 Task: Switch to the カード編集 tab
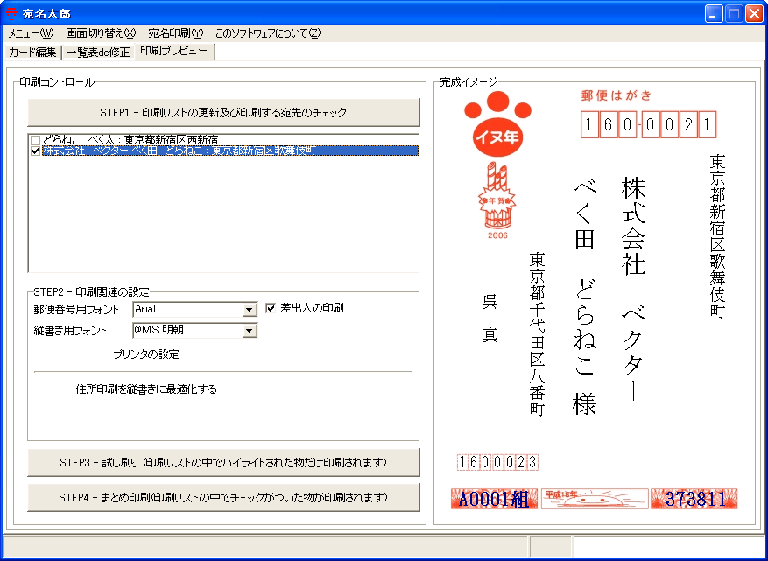point(32,52)
